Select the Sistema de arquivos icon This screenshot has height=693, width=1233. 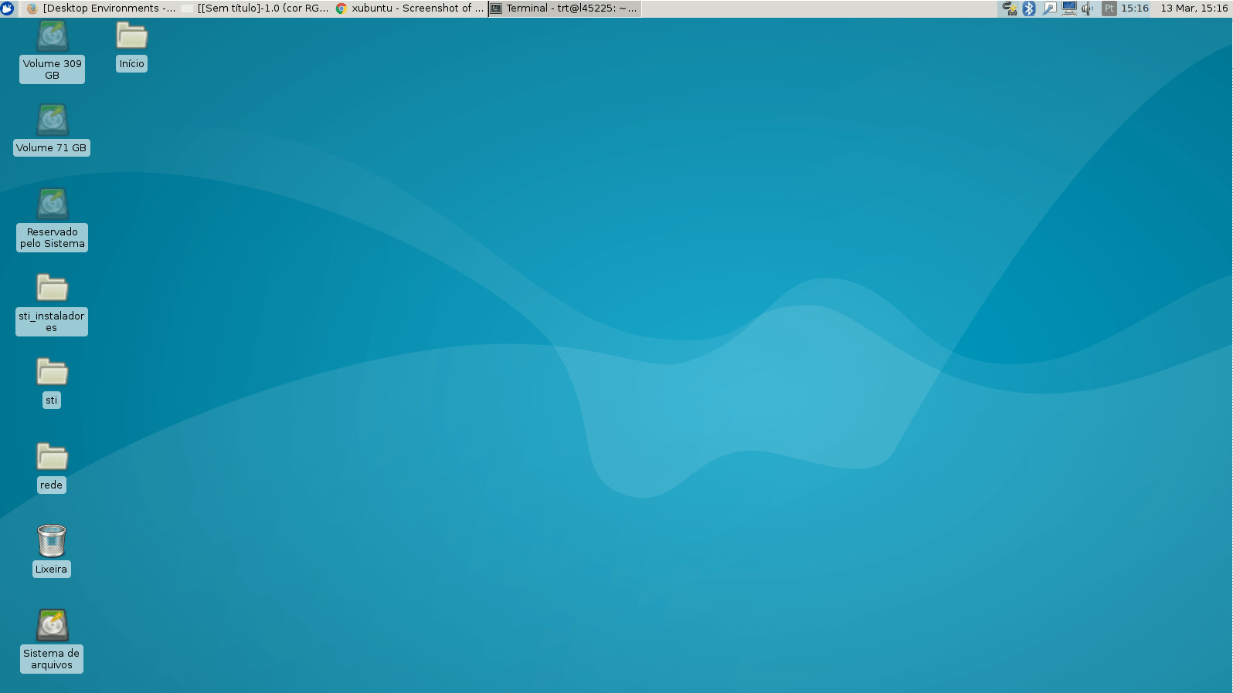(53, 625)
